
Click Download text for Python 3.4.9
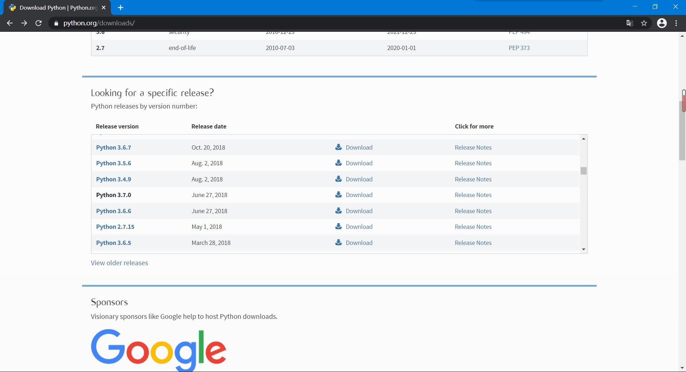(359, 179)
